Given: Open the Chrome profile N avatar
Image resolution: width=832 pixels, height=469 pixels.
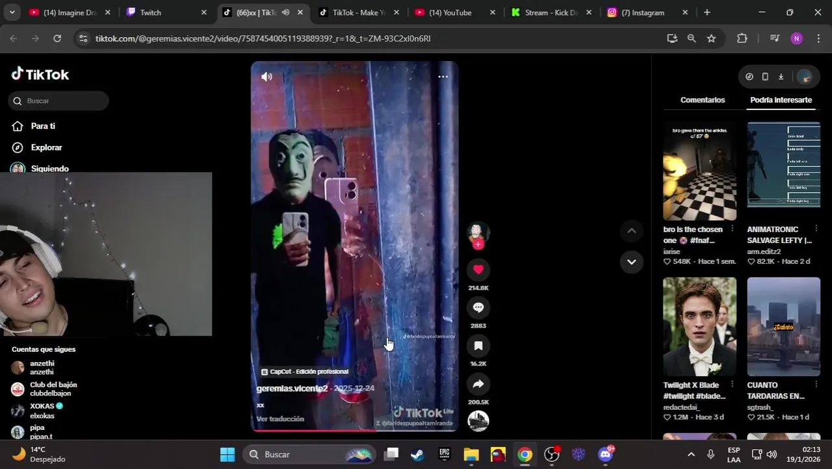Looking at the screenshot, I should (x=797, y=38).
